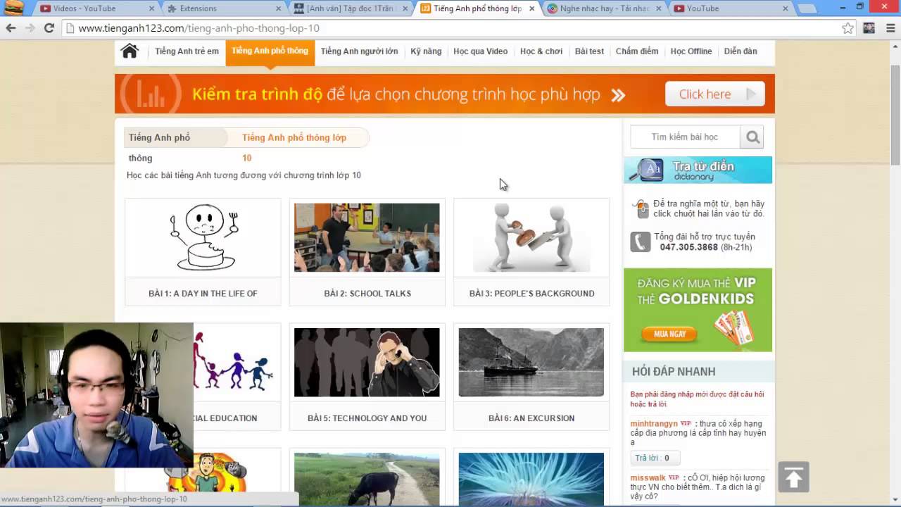Open the Tiếng Anh trẻ em menu
The image size is (901, 507).
187,51
